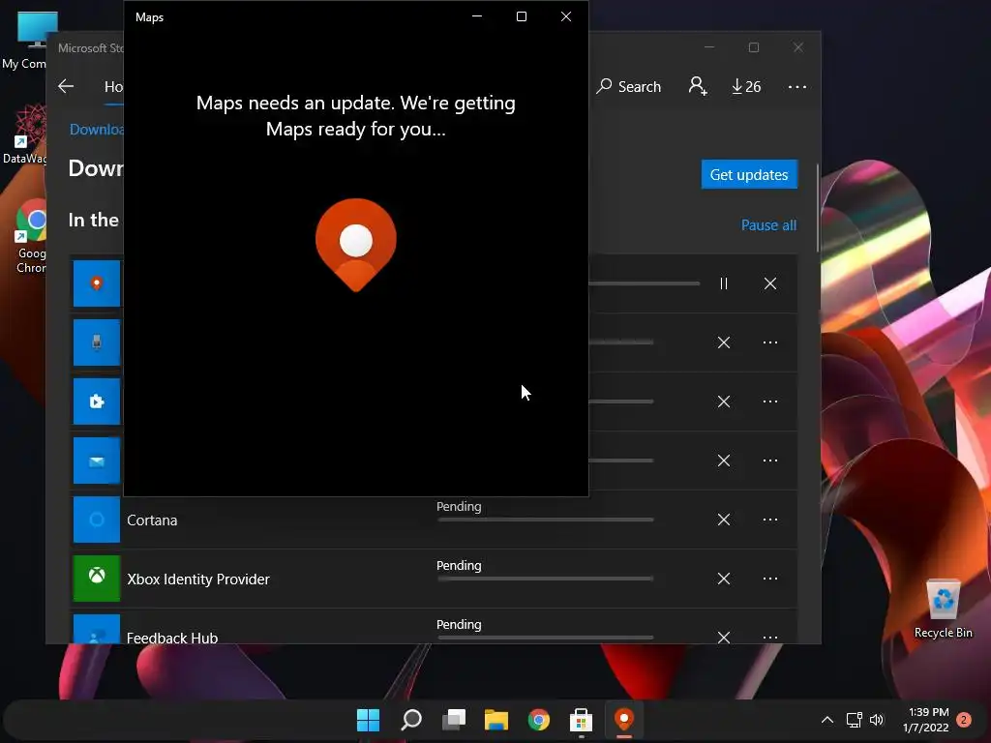Launch Chrome from the taskbar
The height and width of the screenshot is (743, 991).
point(538,720)
